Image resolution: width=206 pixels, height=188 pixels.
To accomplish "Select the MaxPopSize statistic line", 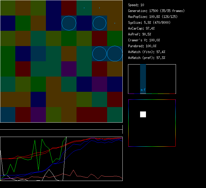I will (153, 17).
